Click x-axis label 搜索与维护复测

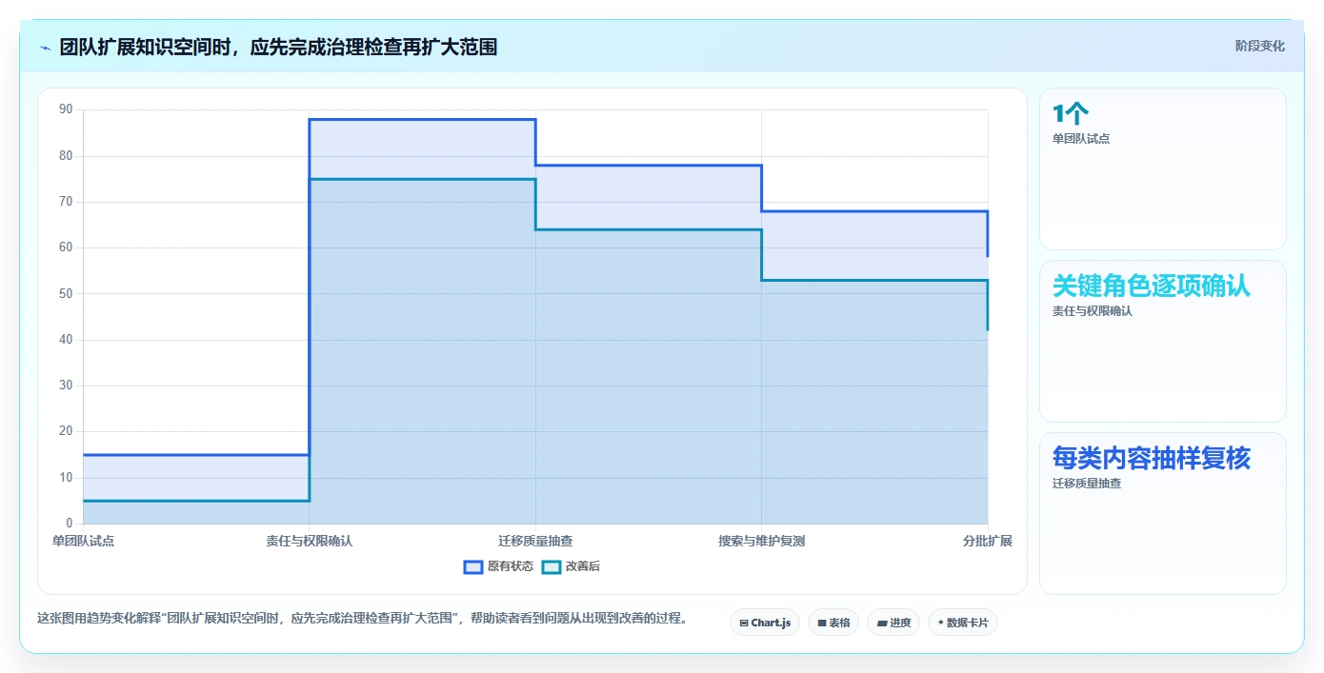(x=761, y=541)
